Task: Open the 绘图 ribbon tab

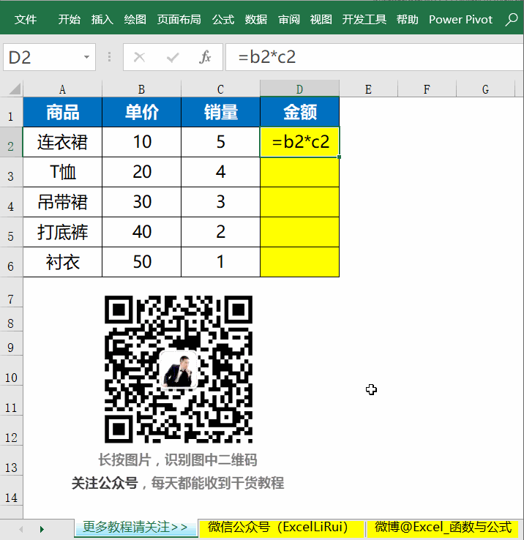Action: pyautogui.click(x=135, y=20)
